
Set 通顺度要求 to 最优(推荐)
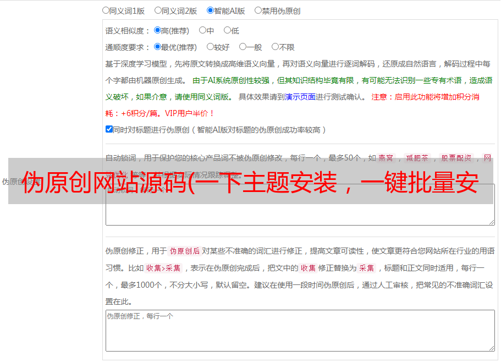tap(157, 47)
